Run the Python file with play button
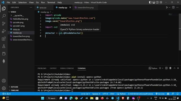This screenshot has height=101, width=181. [x=167, y=8]
